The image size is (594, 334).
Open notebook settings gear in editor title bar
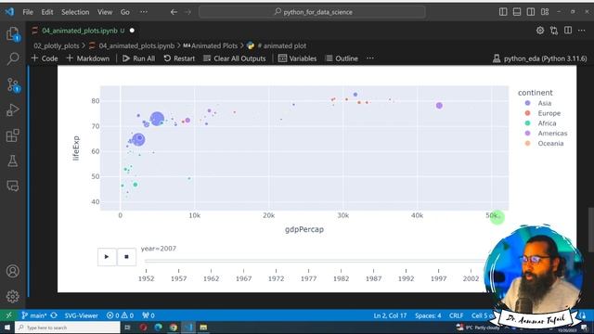(540, 31)
